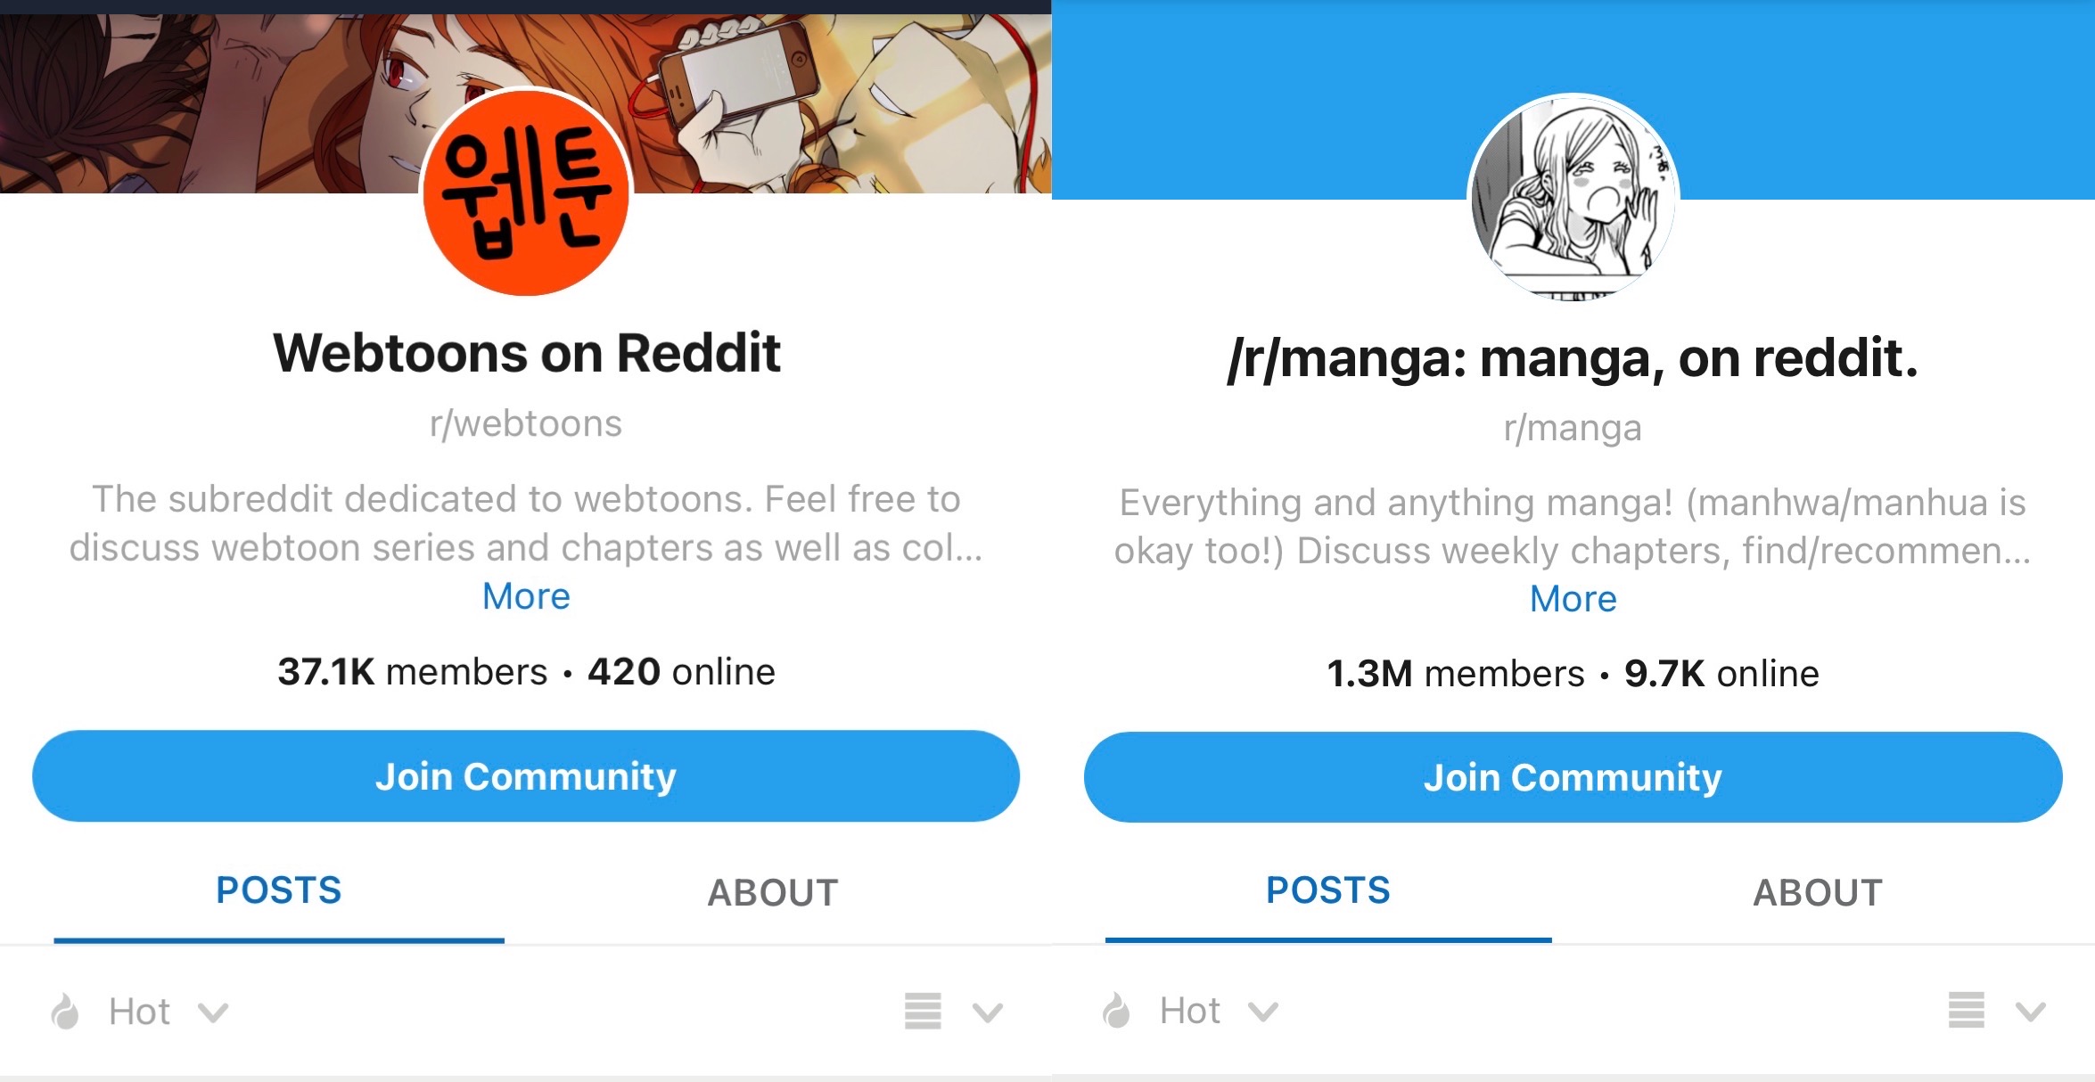This screenshot has height=1082, width=2095.
Task: Tap the r/manga girl avatar image
Action: [x=1573, y=198]
